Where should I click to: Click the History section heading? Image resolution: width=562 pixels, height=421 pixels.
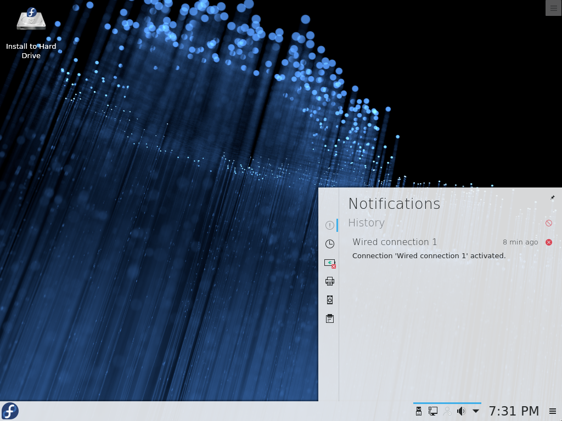366,223
